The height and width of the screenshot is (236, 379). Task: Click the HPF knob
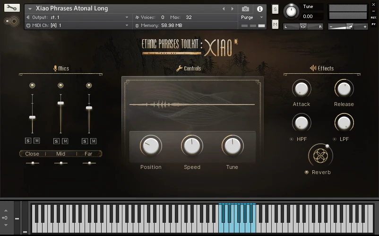click(301, 123)
